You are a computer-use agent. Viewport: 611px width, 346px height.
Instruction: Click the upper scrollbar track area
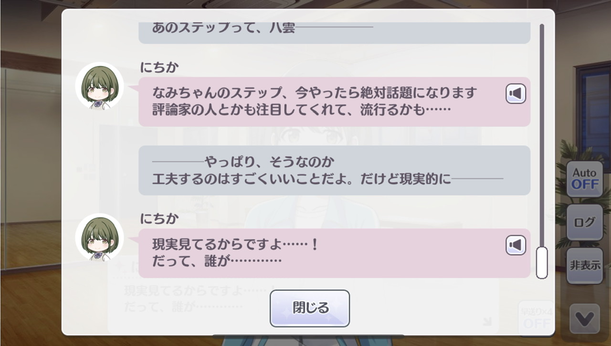(x=542, y=134)
